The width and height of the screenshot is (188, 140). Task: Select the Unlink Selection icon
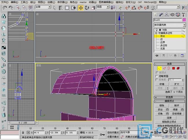pyautogui.click(x=25, y=8)
